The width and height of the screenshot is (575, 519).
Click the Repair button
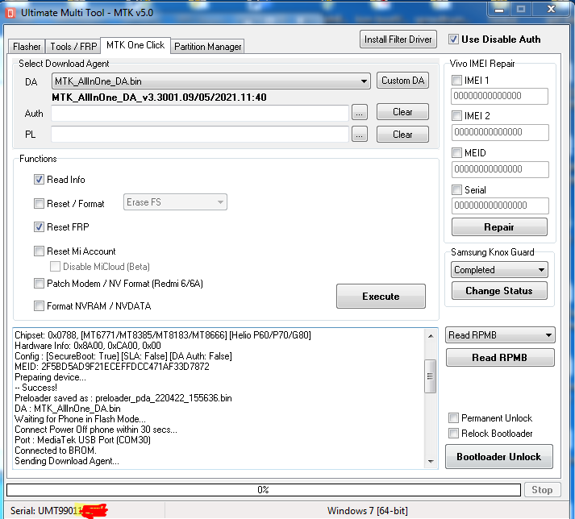point(499,227)
